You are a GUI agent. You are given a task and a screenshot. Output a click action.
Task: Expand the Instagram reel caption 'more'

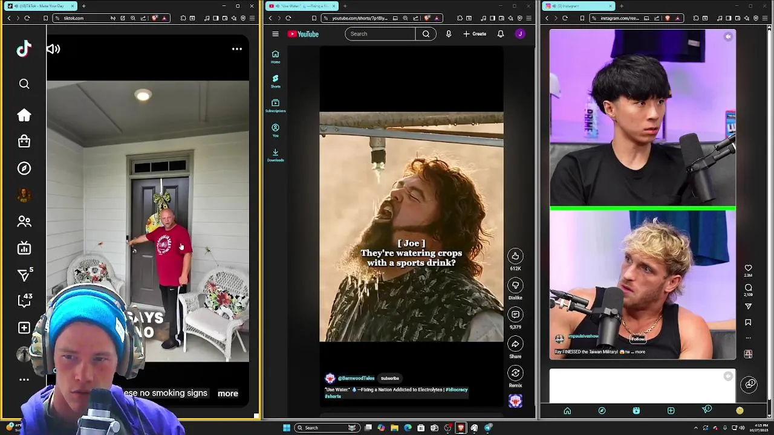640,352
